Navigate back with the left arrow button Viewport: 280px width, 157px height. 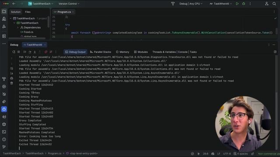coord(14,3)
